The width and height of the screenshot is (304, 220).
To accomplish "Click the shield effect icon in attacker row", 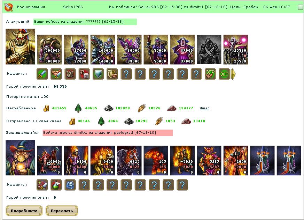I will click(x=98, y=74).
